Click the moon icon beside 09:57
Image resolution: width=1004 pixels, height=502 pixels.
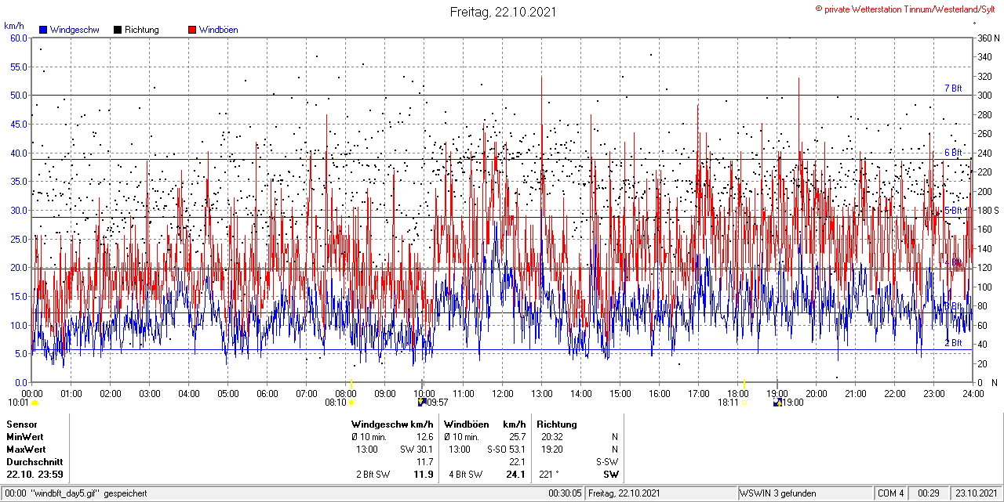(422, 403)
